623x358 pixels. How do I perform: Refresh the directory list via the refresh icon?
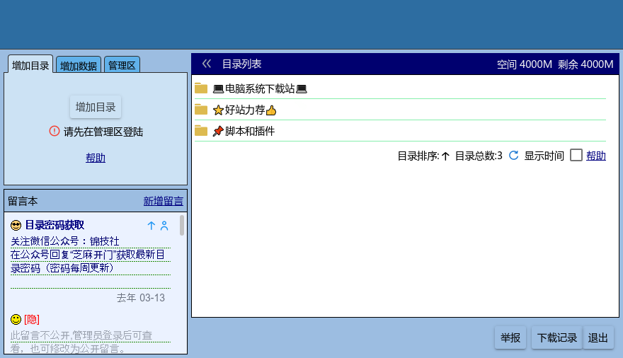(514, 156)
